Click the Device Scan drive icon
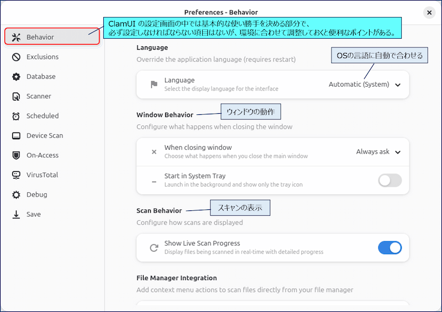This screenshot has width=442, height=312. tap(16, 136)
